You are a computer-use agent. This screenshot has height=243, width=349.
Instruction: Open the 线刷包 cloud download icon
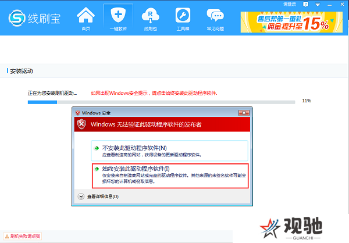point(151,19)
